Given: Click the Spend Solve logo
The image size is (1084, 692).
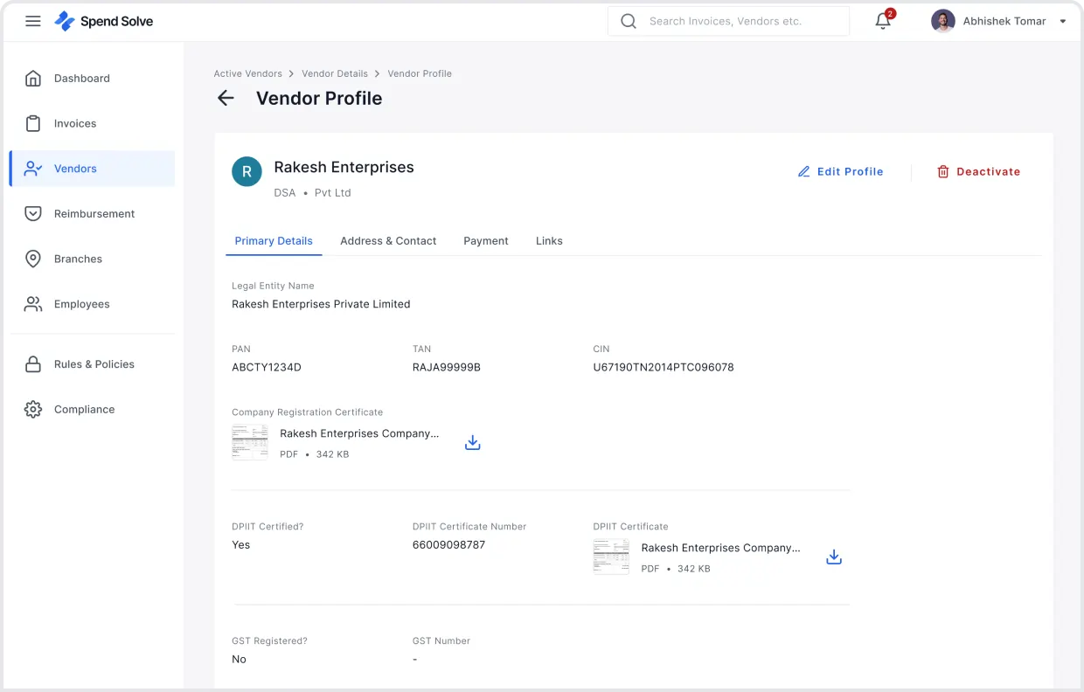Looking at the screenshot, I should 103,21.
